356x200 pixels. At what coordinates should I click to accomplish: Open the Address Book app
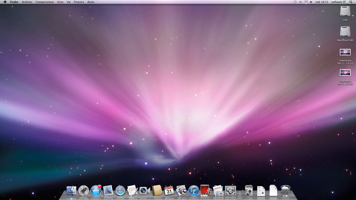[x=157, y=190]
